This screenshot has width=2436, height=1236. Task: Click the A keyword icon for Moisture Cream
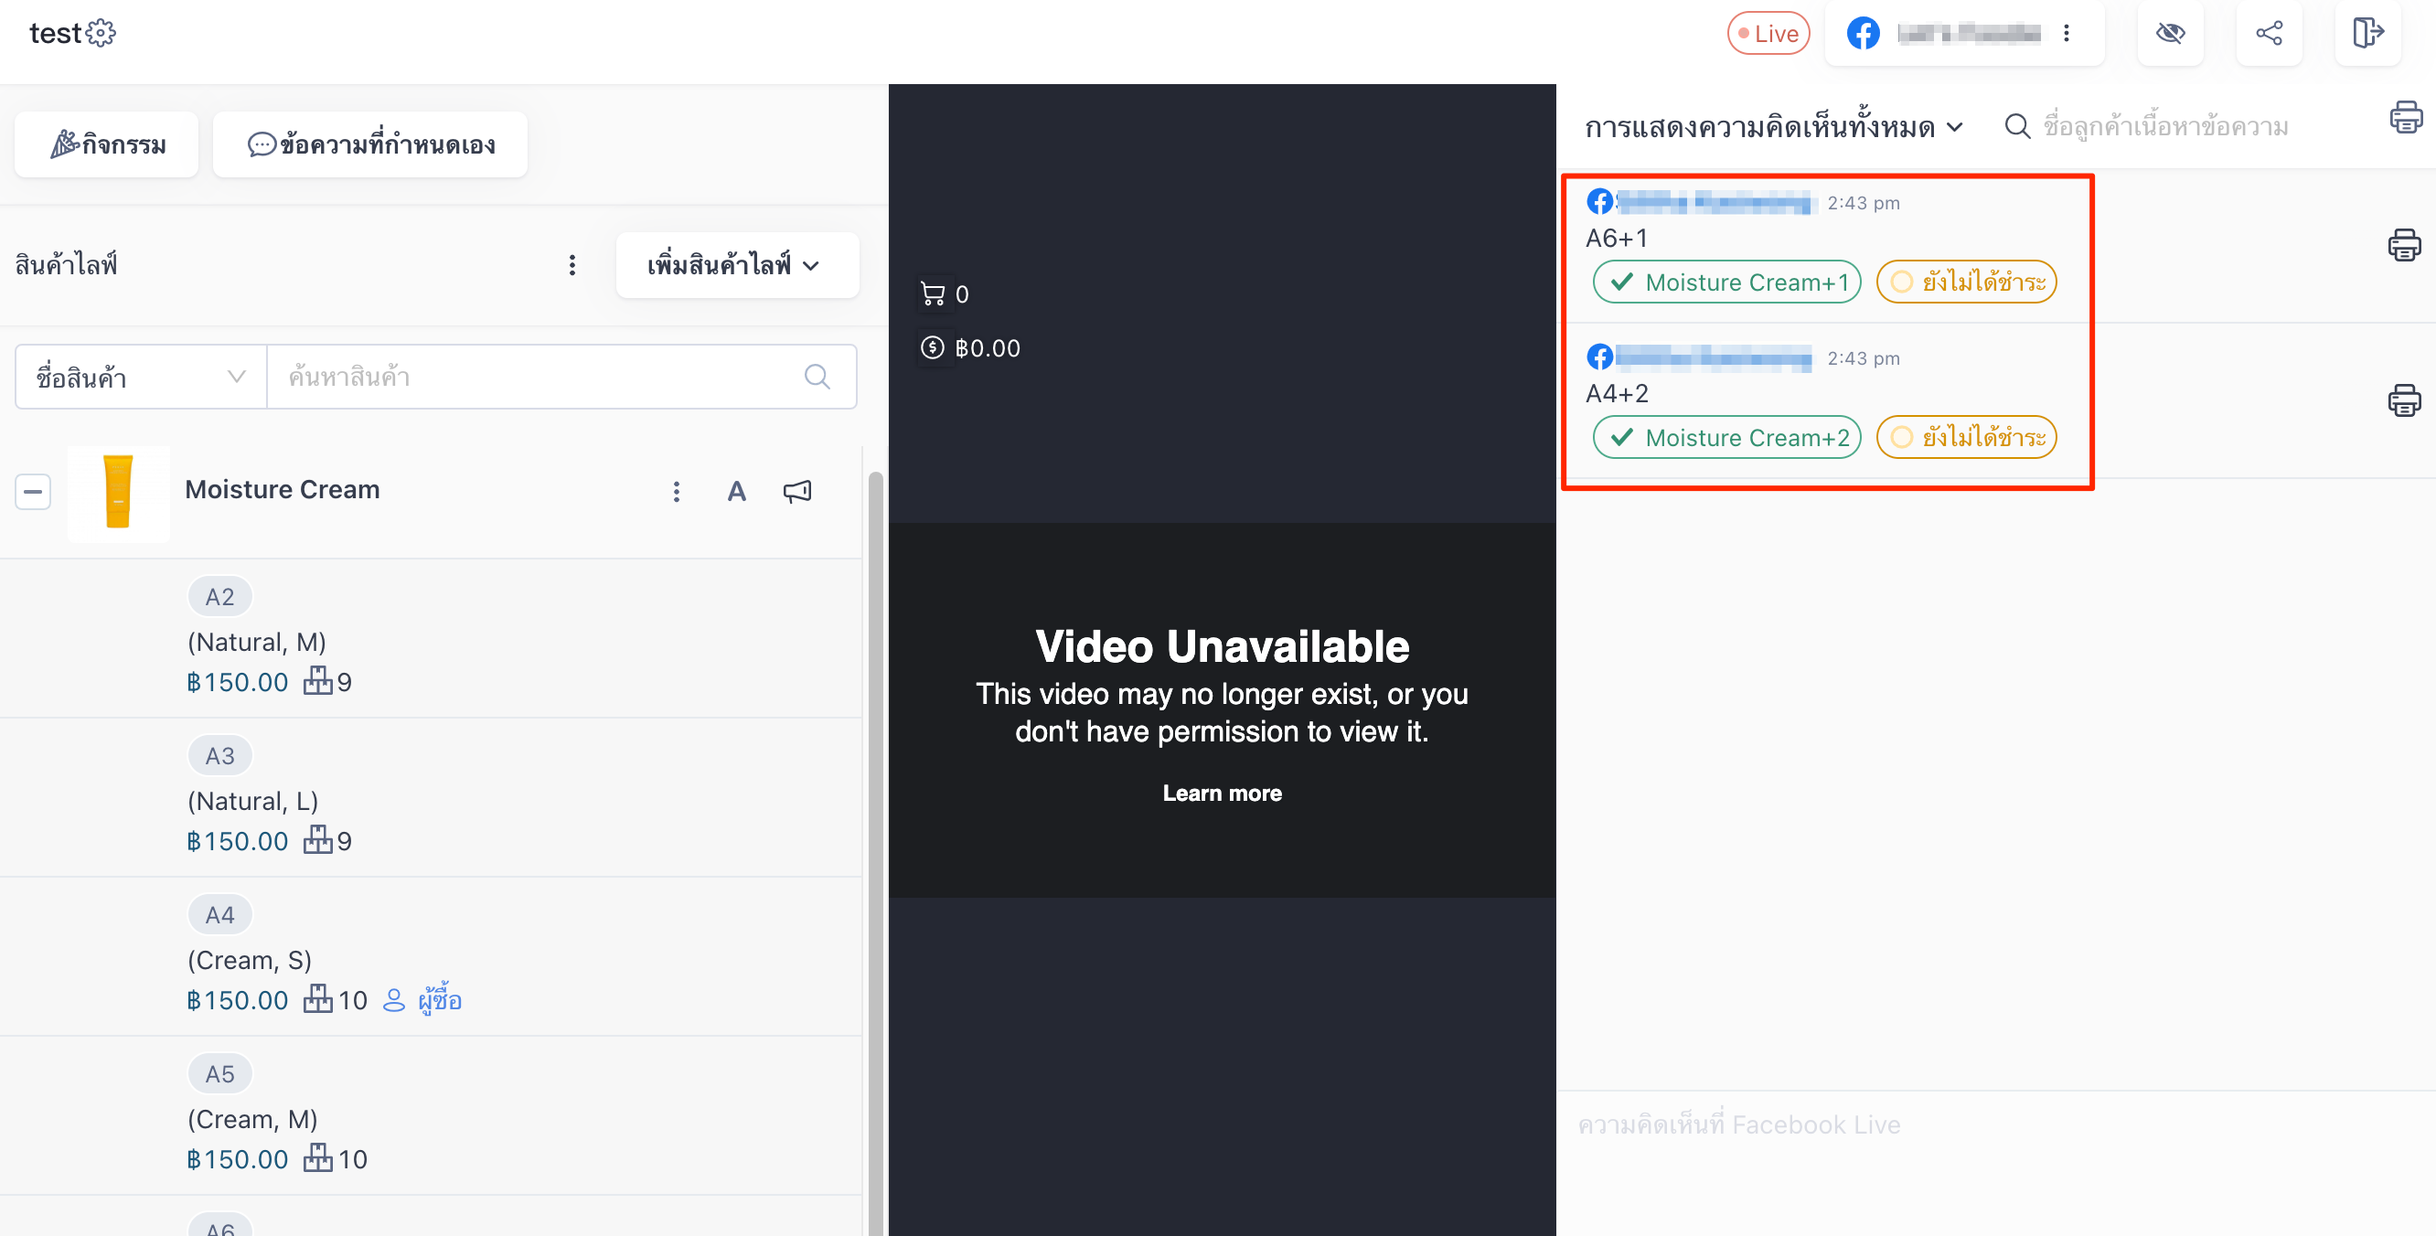point(737,492)
